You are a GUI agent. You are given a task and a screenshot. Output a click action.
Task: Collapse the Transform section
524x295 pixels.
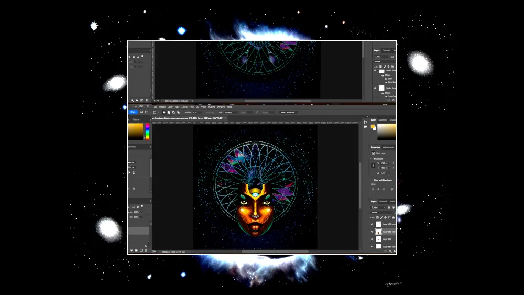tap(372, 159)
